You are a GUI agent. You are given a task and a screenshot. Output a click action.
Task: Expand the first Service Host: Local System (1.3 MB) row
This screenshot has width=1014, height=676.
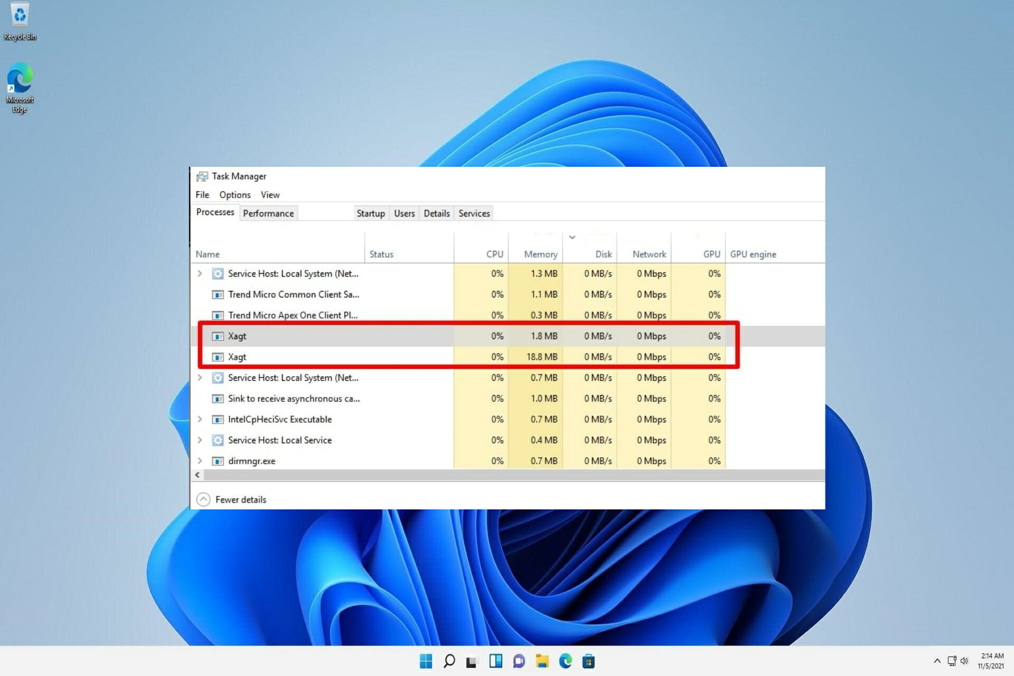click(x=200, y=274)
